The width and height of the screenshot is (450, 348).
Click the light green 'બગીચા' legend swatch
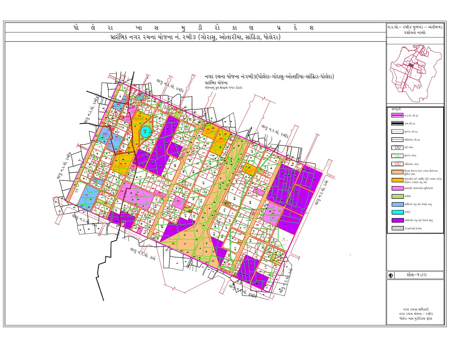[x=397, y=196]
